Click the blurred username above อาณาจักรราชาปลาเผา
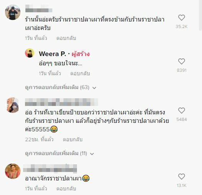The width and height of the screenshot is (202, 195). coord(50,168)
